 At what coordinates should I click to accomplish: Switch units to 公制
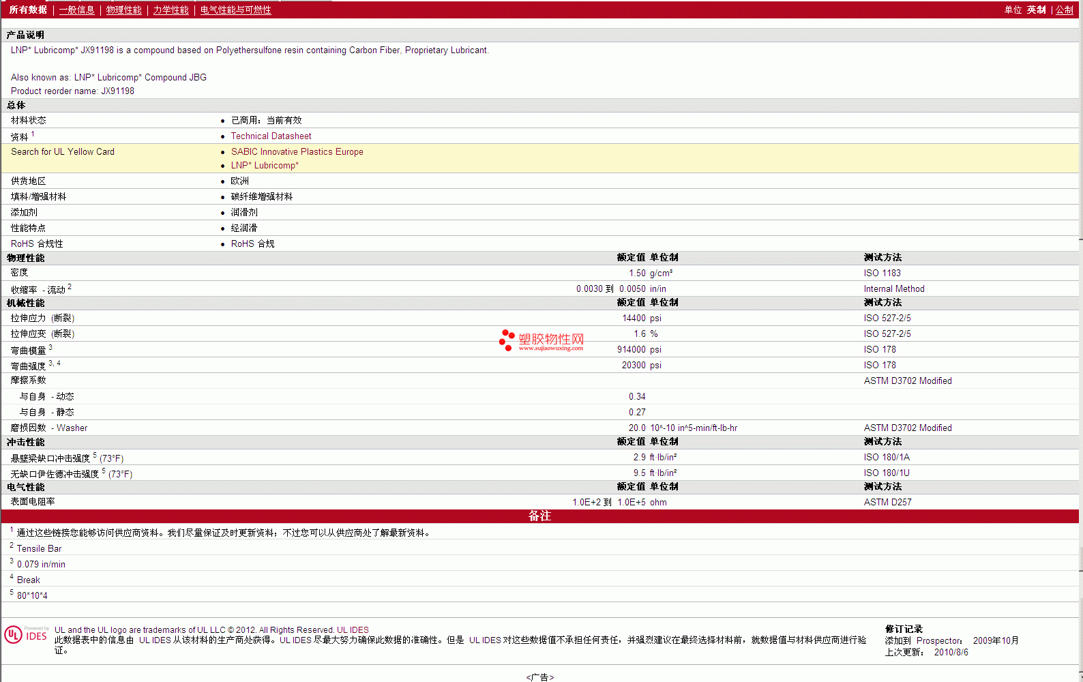coord(1064,10)
